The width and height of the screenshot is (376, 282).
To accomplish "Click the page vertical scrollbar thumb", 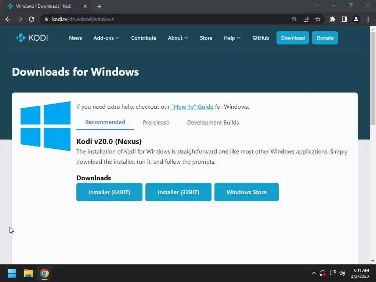I will click(x=373, y=79).
